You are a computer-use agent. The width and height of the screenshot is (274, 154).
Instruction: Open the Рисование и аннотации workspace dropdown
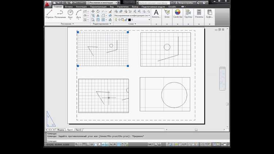point(102,3)
